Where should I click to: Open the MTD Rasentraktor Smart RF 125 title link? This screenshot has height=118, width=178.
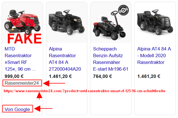pyautogui.click(x=20, y=59)
